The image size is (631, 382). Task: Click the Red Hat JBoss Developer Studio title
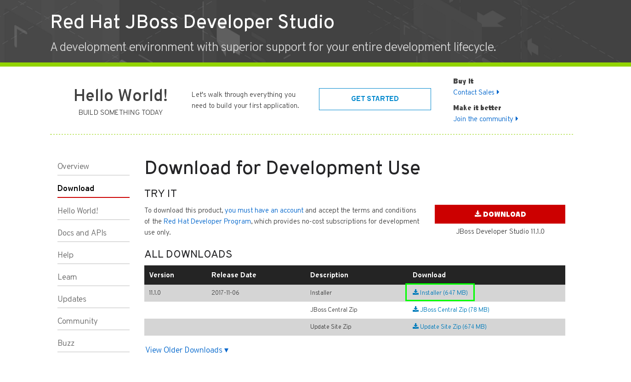pos(192,22)
